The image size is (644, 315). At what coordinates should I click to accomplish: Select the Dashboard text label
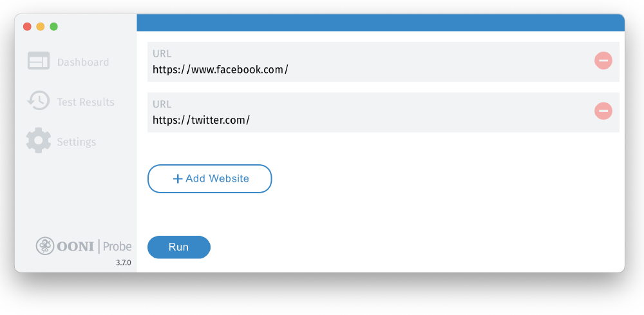pyautogui.click(x=83, y=62)
